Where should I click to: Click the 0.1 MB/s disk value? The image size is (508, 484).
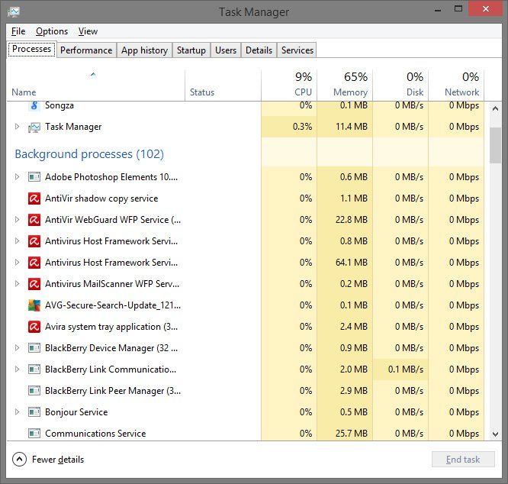(406, 369)
